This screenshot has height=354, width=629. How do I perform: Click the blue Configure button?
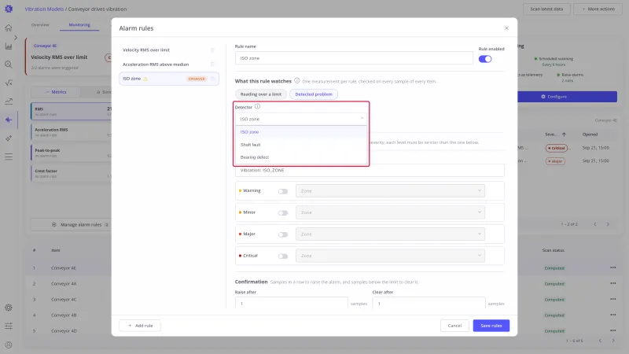point(567,97)
